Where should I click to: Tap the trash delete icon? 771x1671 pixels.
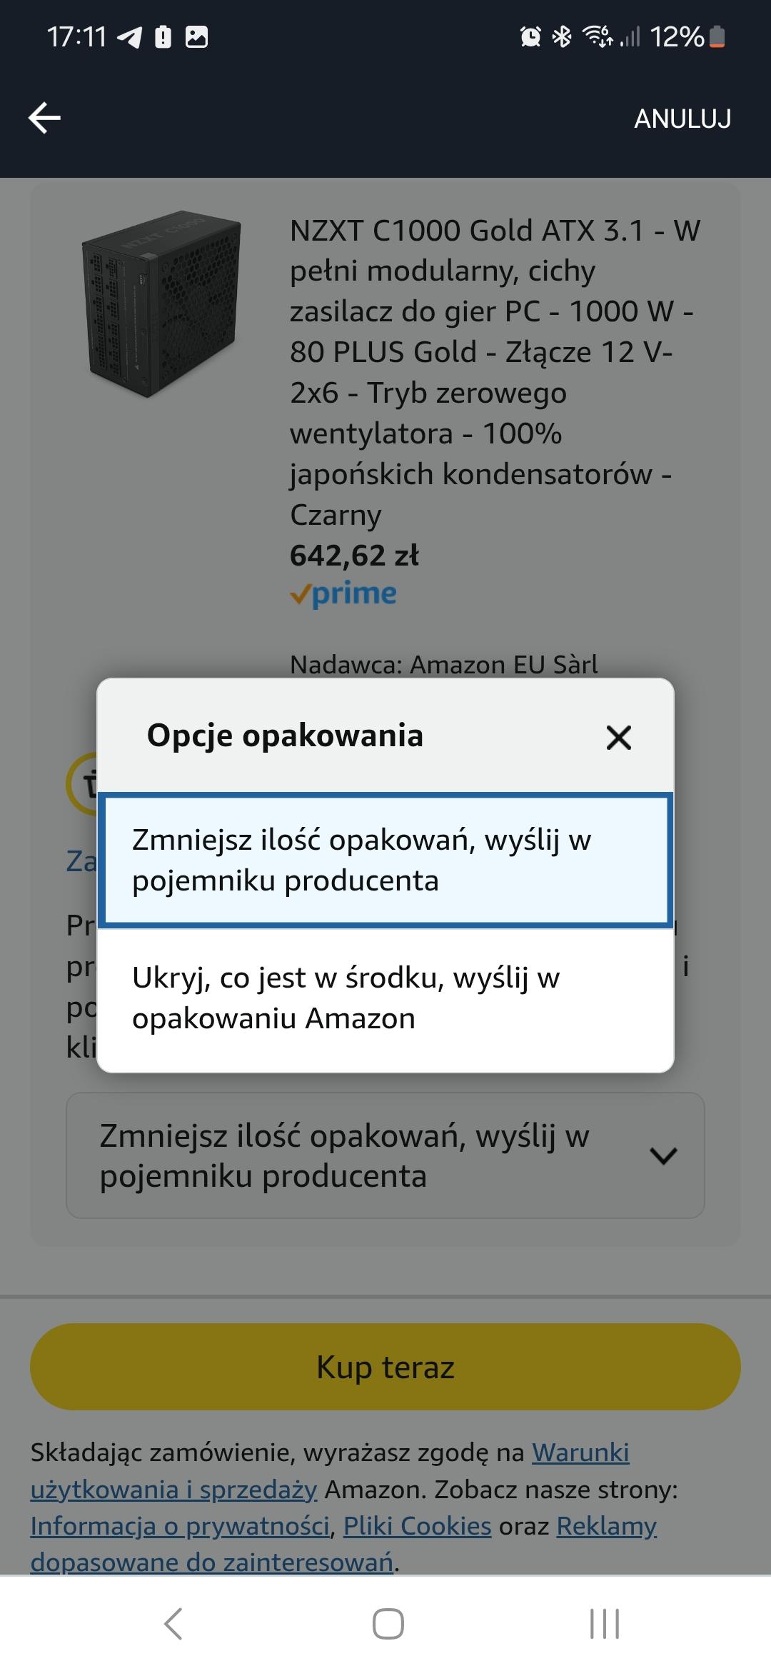[84, 784]
